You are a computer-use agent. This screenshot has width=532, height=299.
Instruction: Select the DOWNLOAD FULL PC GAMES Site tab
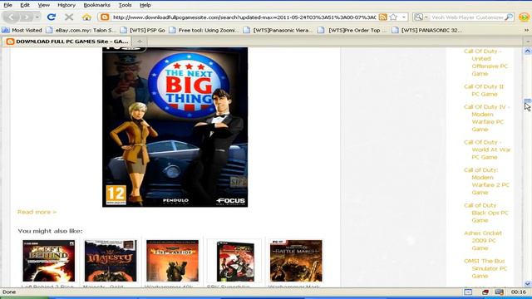click(x=67, y=42)
